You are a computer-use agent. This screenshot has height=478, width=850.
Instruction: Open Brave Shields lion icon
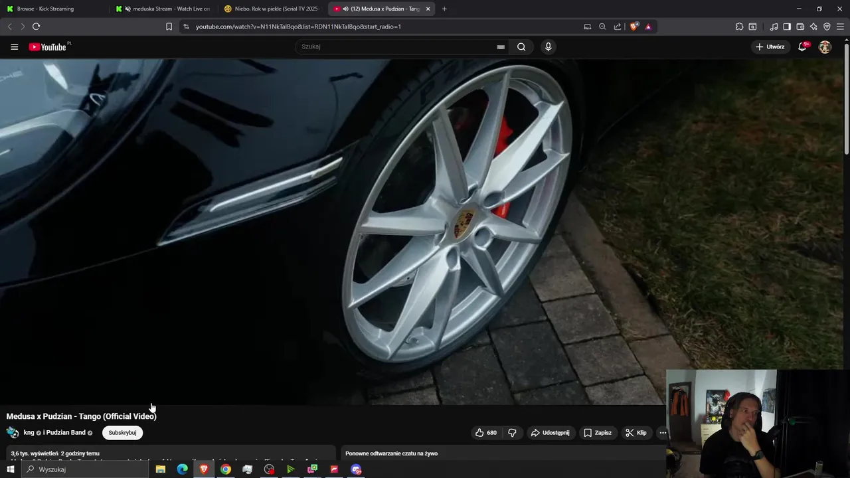coord(634,27)
